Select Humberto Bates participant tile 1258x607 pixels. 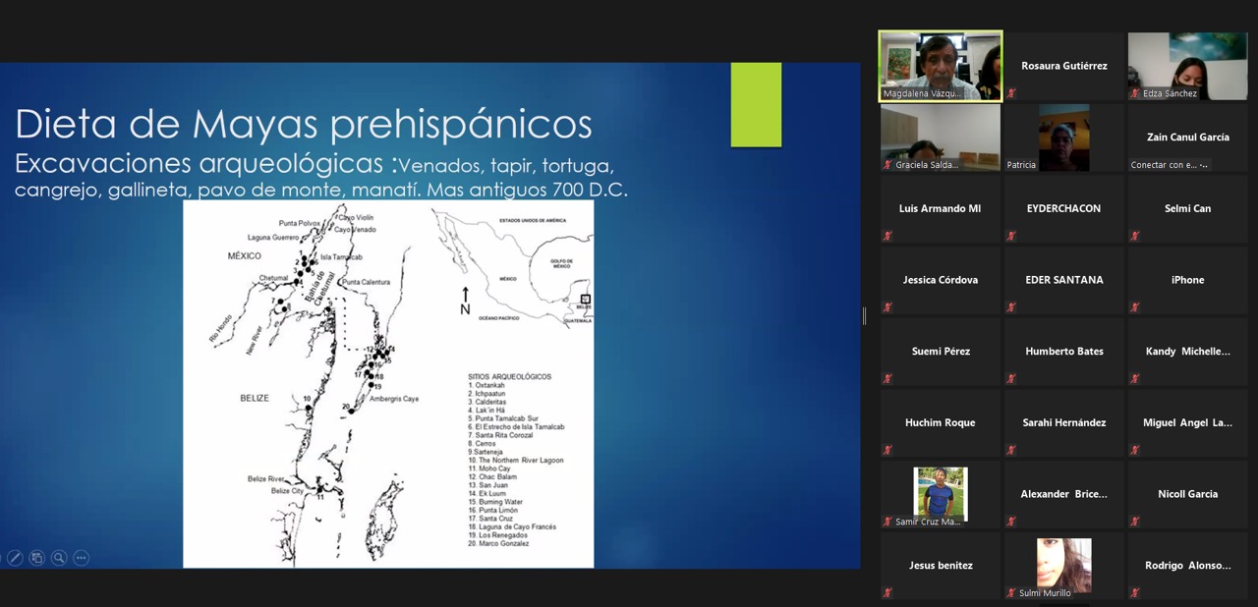pyautogui.click(x=1063, y=352)
